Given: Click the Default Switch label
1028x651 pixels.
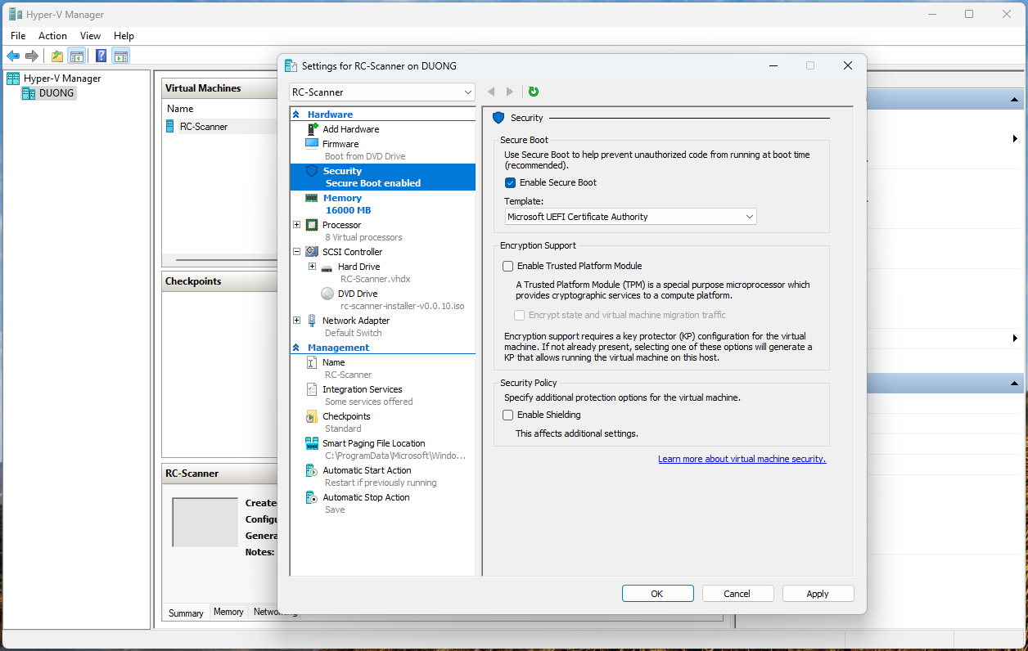Looking at the screenshot, I should 353,333.
